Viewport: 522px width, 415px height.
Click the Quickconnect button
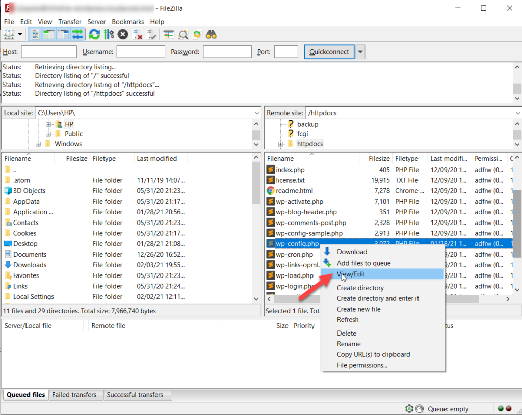(x=329, y=52)
